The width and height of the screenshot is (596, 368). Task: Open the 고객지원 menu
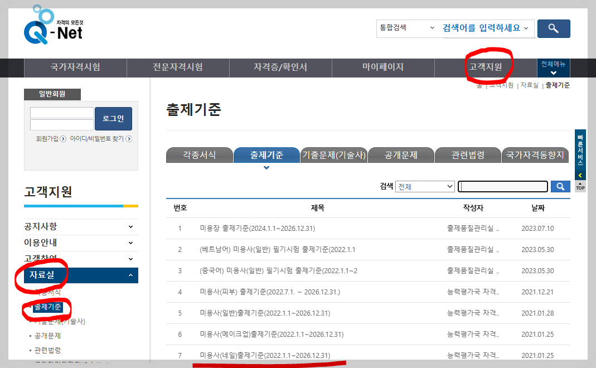486,68
